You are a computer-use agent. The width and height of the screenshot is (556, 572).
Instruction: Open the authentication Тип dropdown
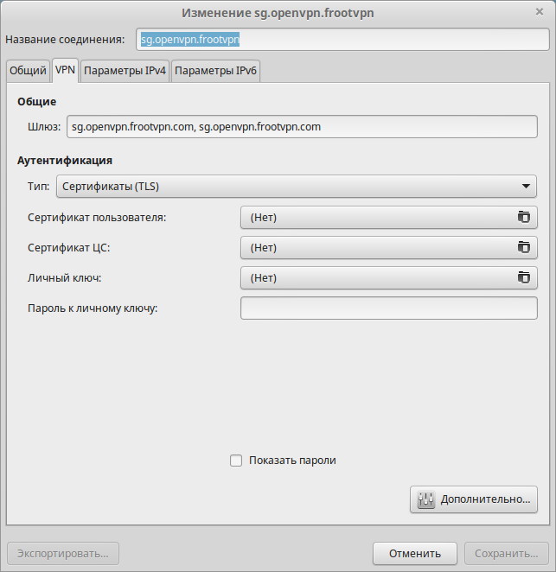(x=296, y=187)
